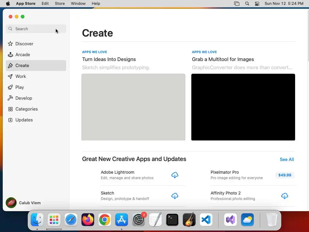Open the App Store menu

coord(26,4)
